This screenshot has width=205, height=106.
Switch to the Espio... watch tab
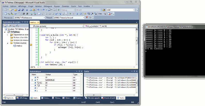[x=78, y=98]
